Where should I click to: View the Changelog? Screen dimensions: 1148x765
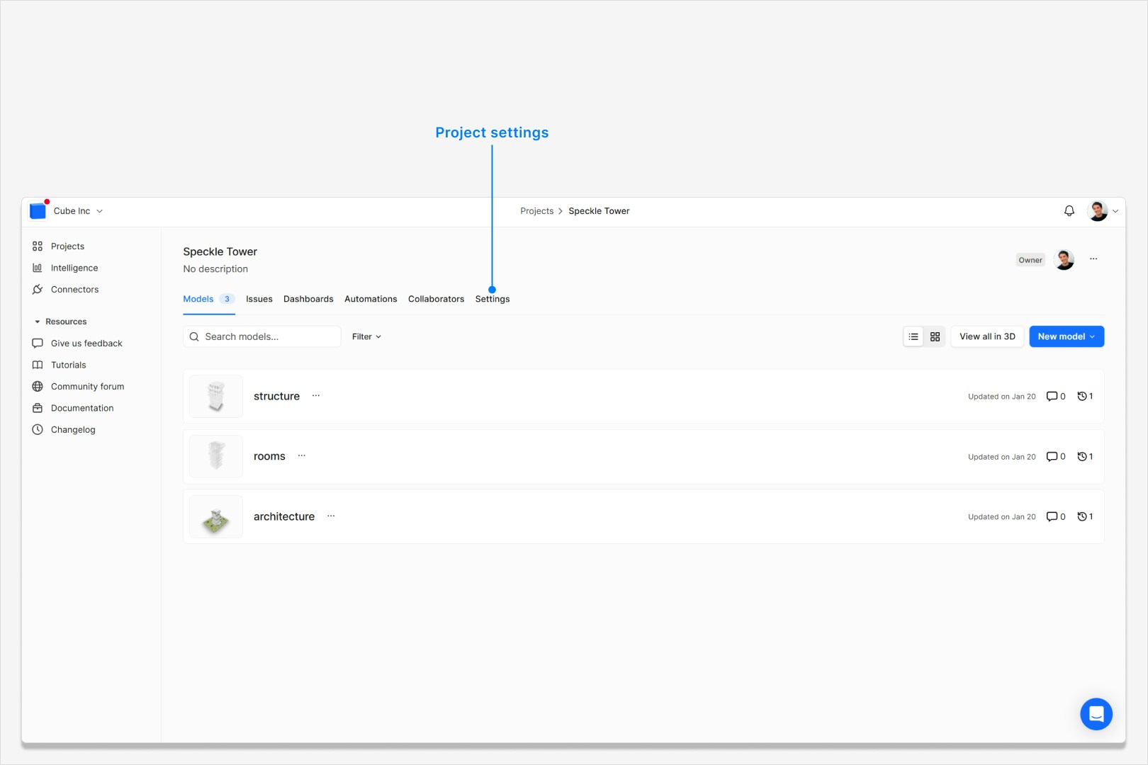point(72,429)
